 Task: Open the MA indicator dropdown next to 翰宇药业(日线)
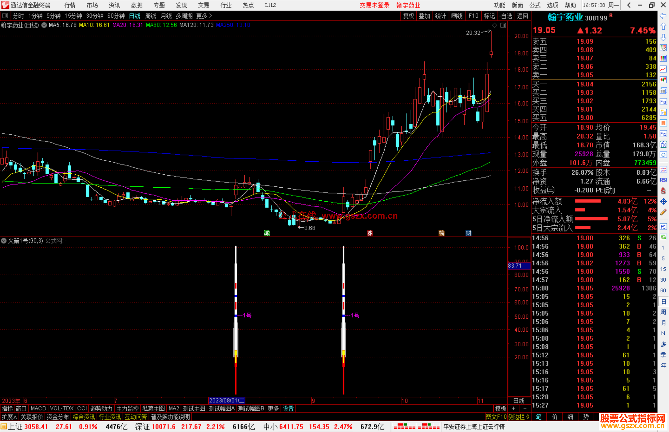[44, 25]
